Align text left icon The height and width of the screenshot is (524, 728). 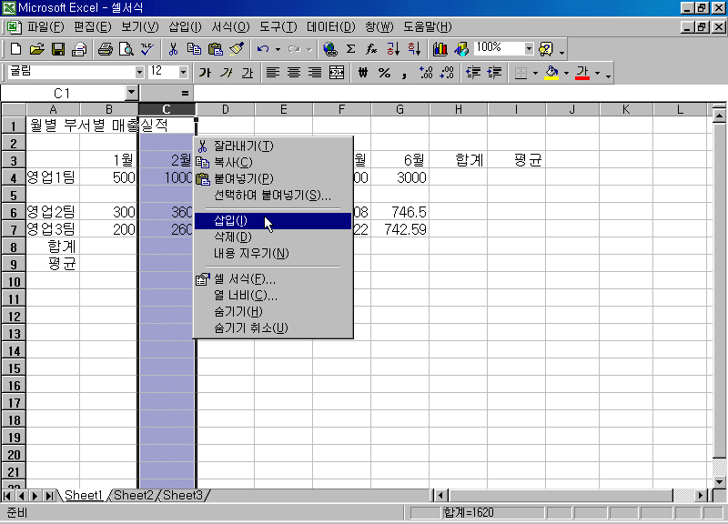[272, 73]
